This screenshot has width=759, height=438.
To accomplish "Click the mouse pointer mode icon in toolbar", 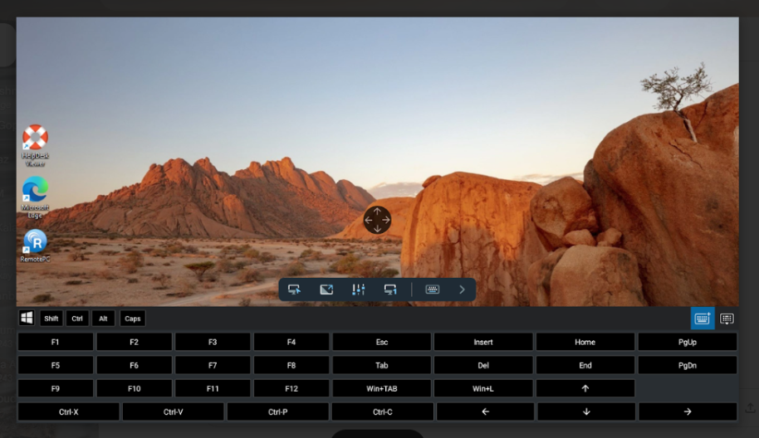I will click(x=294, y=290).
